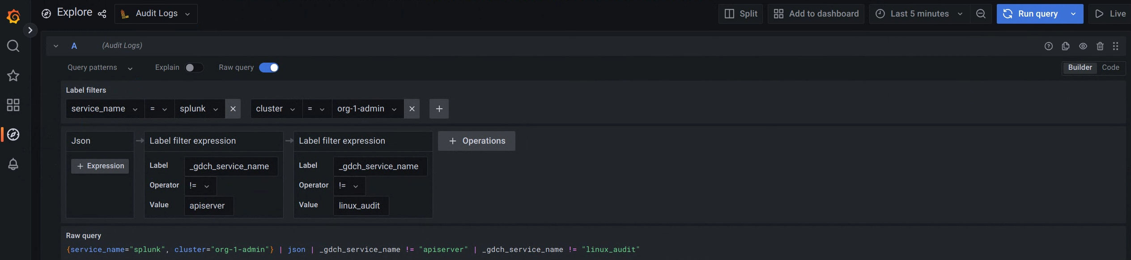Hide query A using eye icon

click(x=1083, y=46)
